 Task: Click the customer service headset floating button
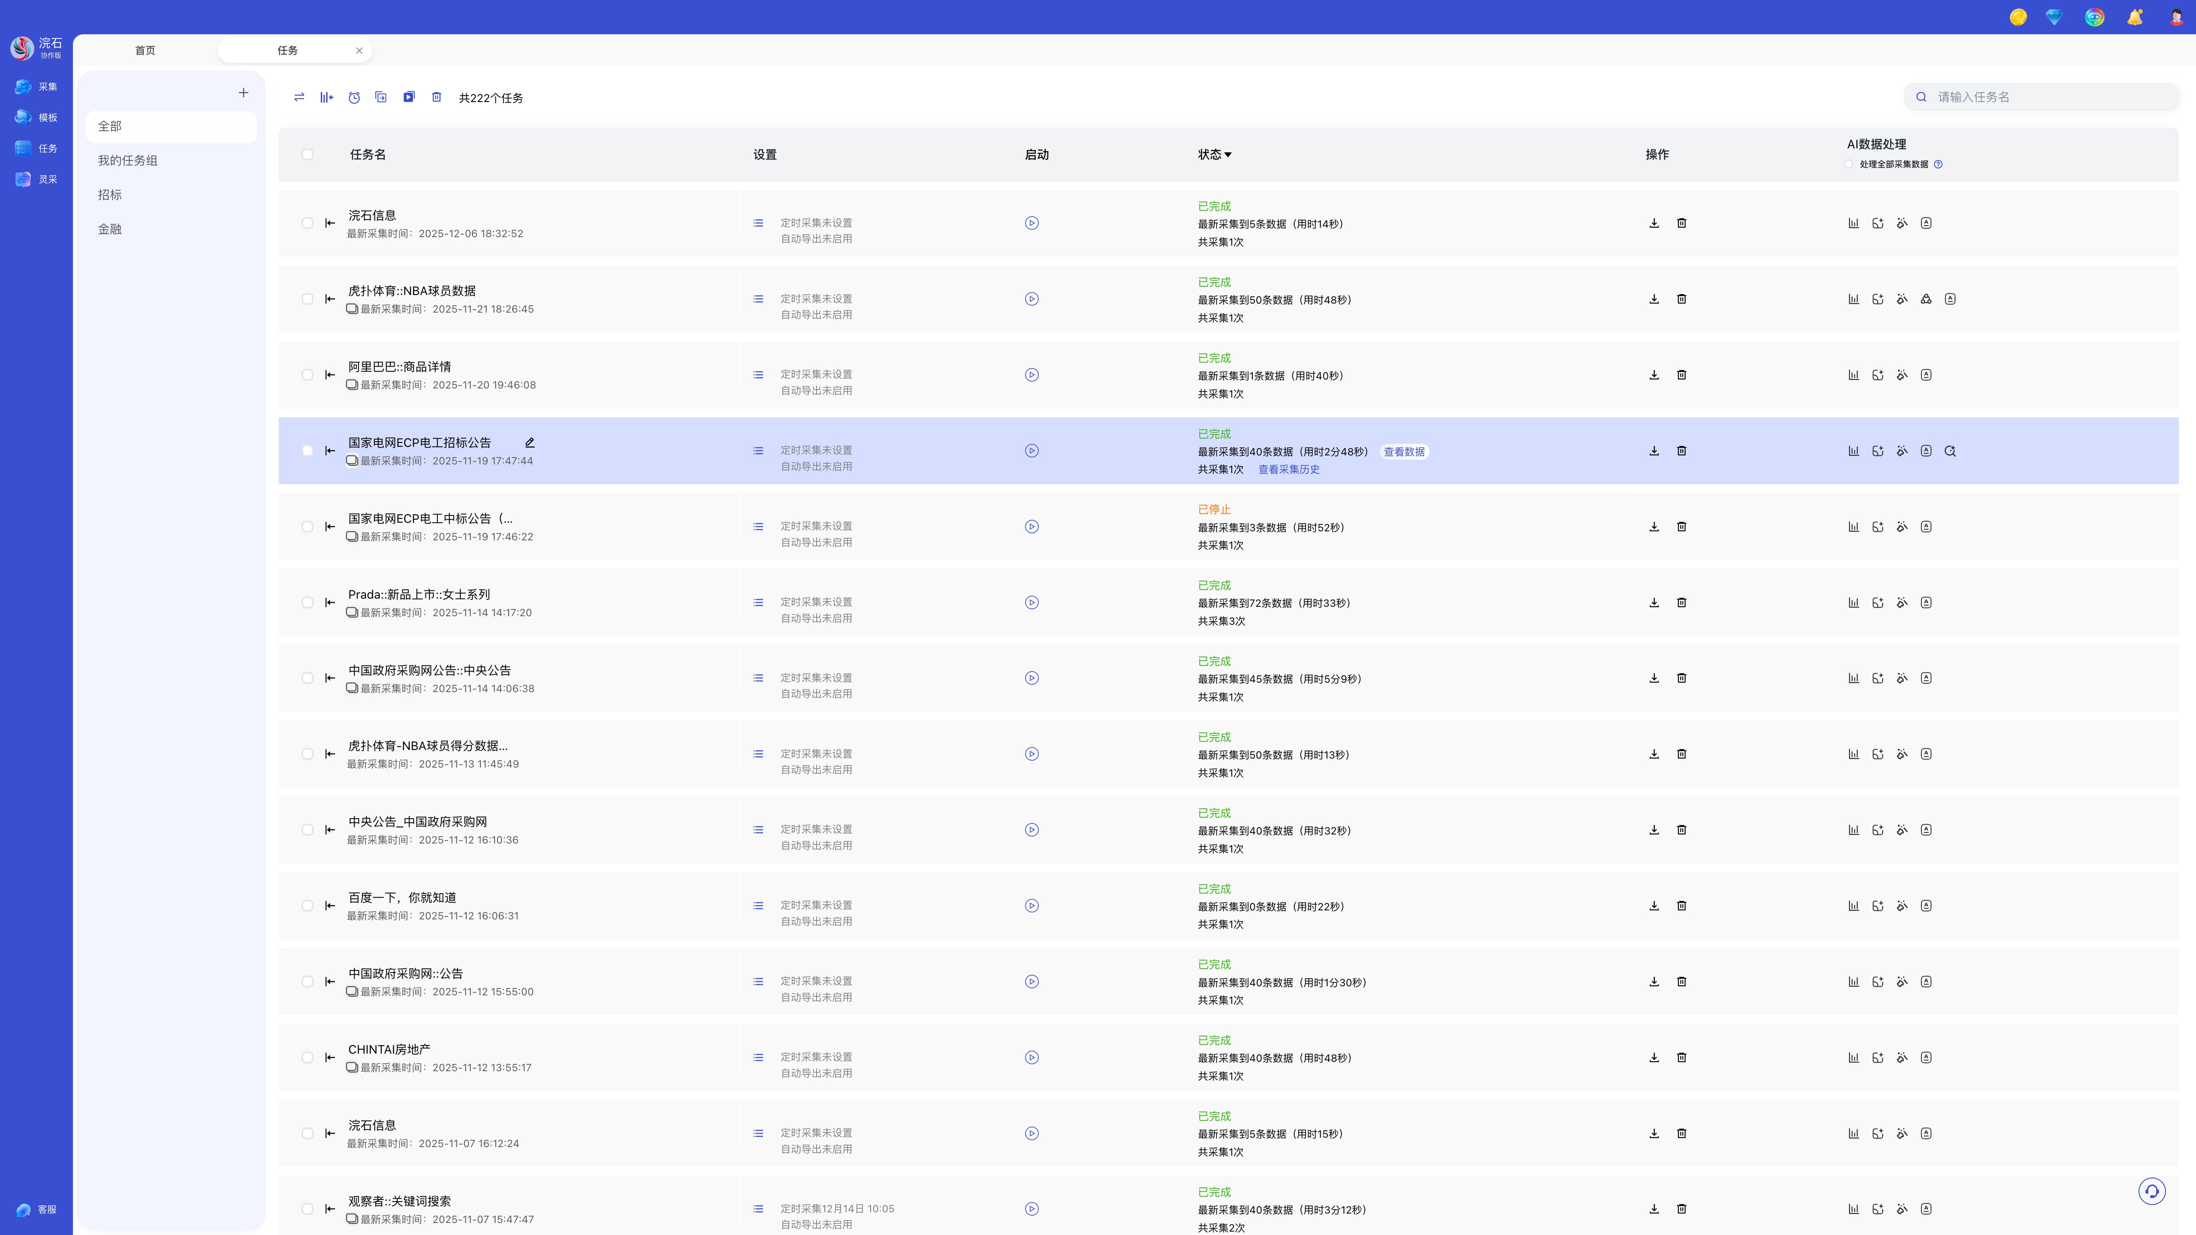2152,1191
